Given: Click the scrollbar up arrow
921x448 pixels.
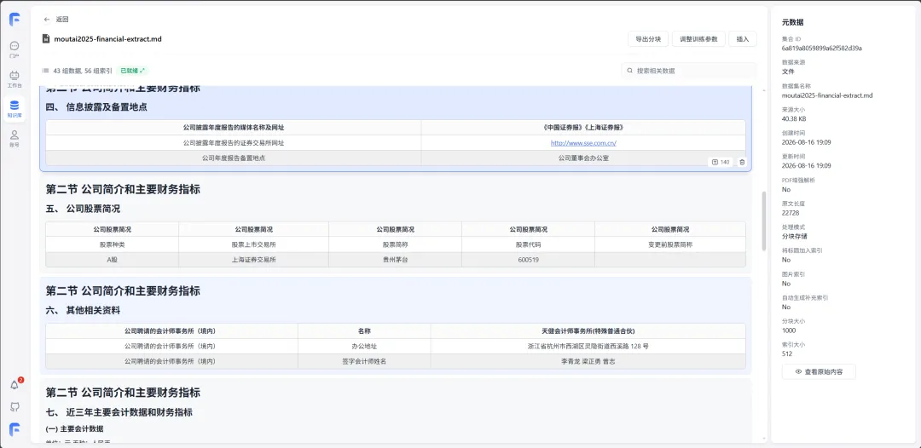Looking at the screenshot, I should [x=763, y=91].
